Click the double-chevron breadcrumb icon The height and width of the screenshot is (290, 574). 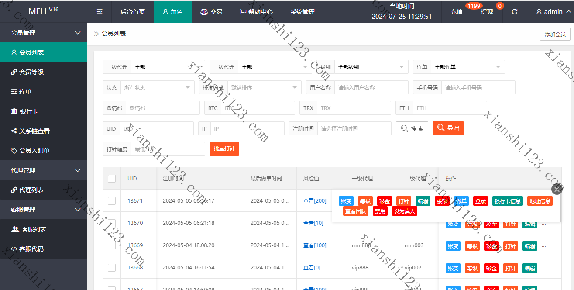click(x=96, y=34)
